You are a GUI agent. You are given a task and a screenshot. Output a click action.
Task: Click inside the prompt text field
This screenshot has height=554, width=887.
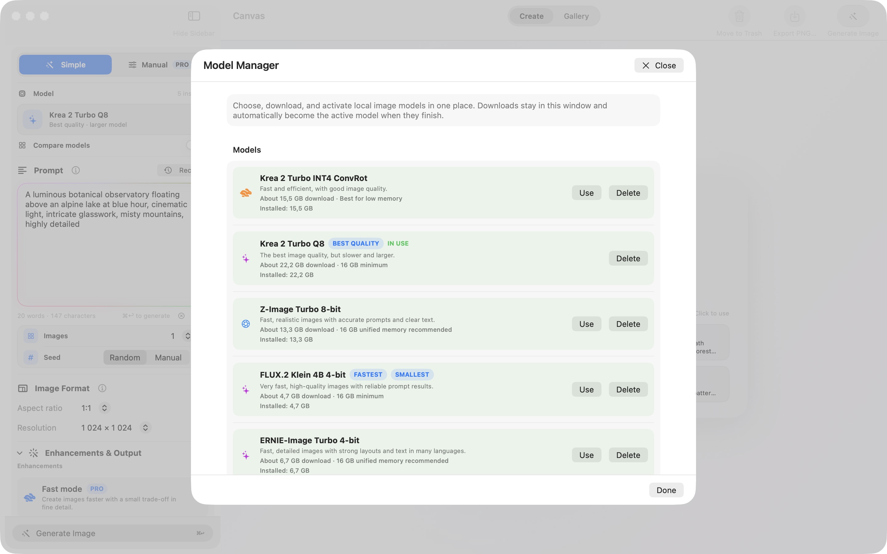[x=104, y=245]
